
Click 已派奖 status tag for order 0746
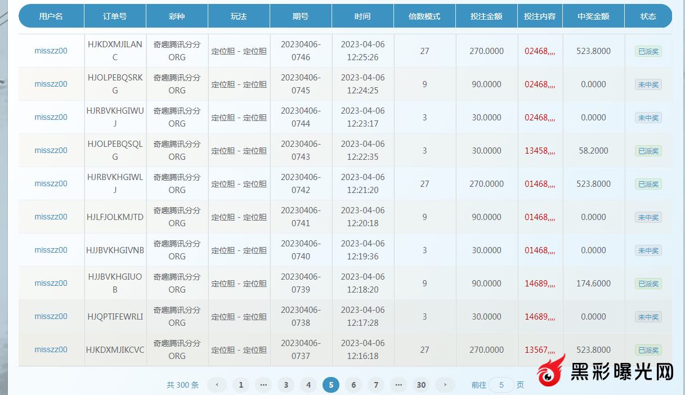(x=648, y=51)
